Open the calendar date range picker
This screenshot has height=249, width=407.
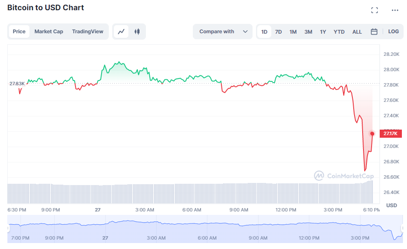click(x=374, y=32)
